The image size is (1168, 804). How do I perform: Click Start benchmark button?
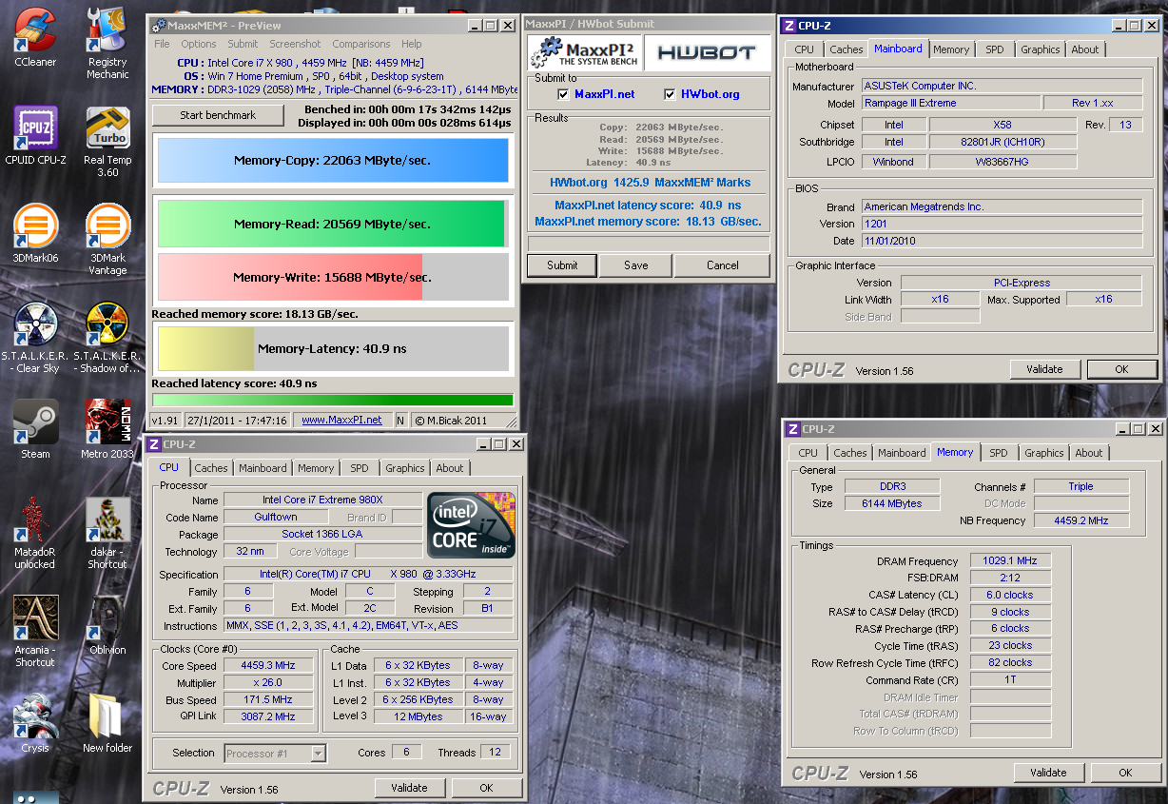pos(218,115)
